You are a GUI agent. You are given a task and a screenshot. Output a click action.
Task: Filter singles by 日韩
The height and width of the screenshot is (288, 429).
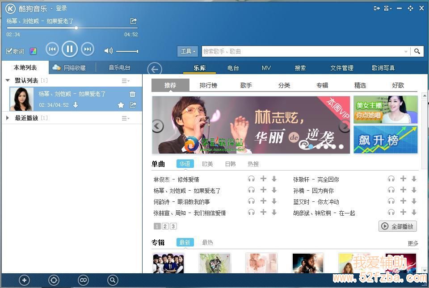click(231, 164)
